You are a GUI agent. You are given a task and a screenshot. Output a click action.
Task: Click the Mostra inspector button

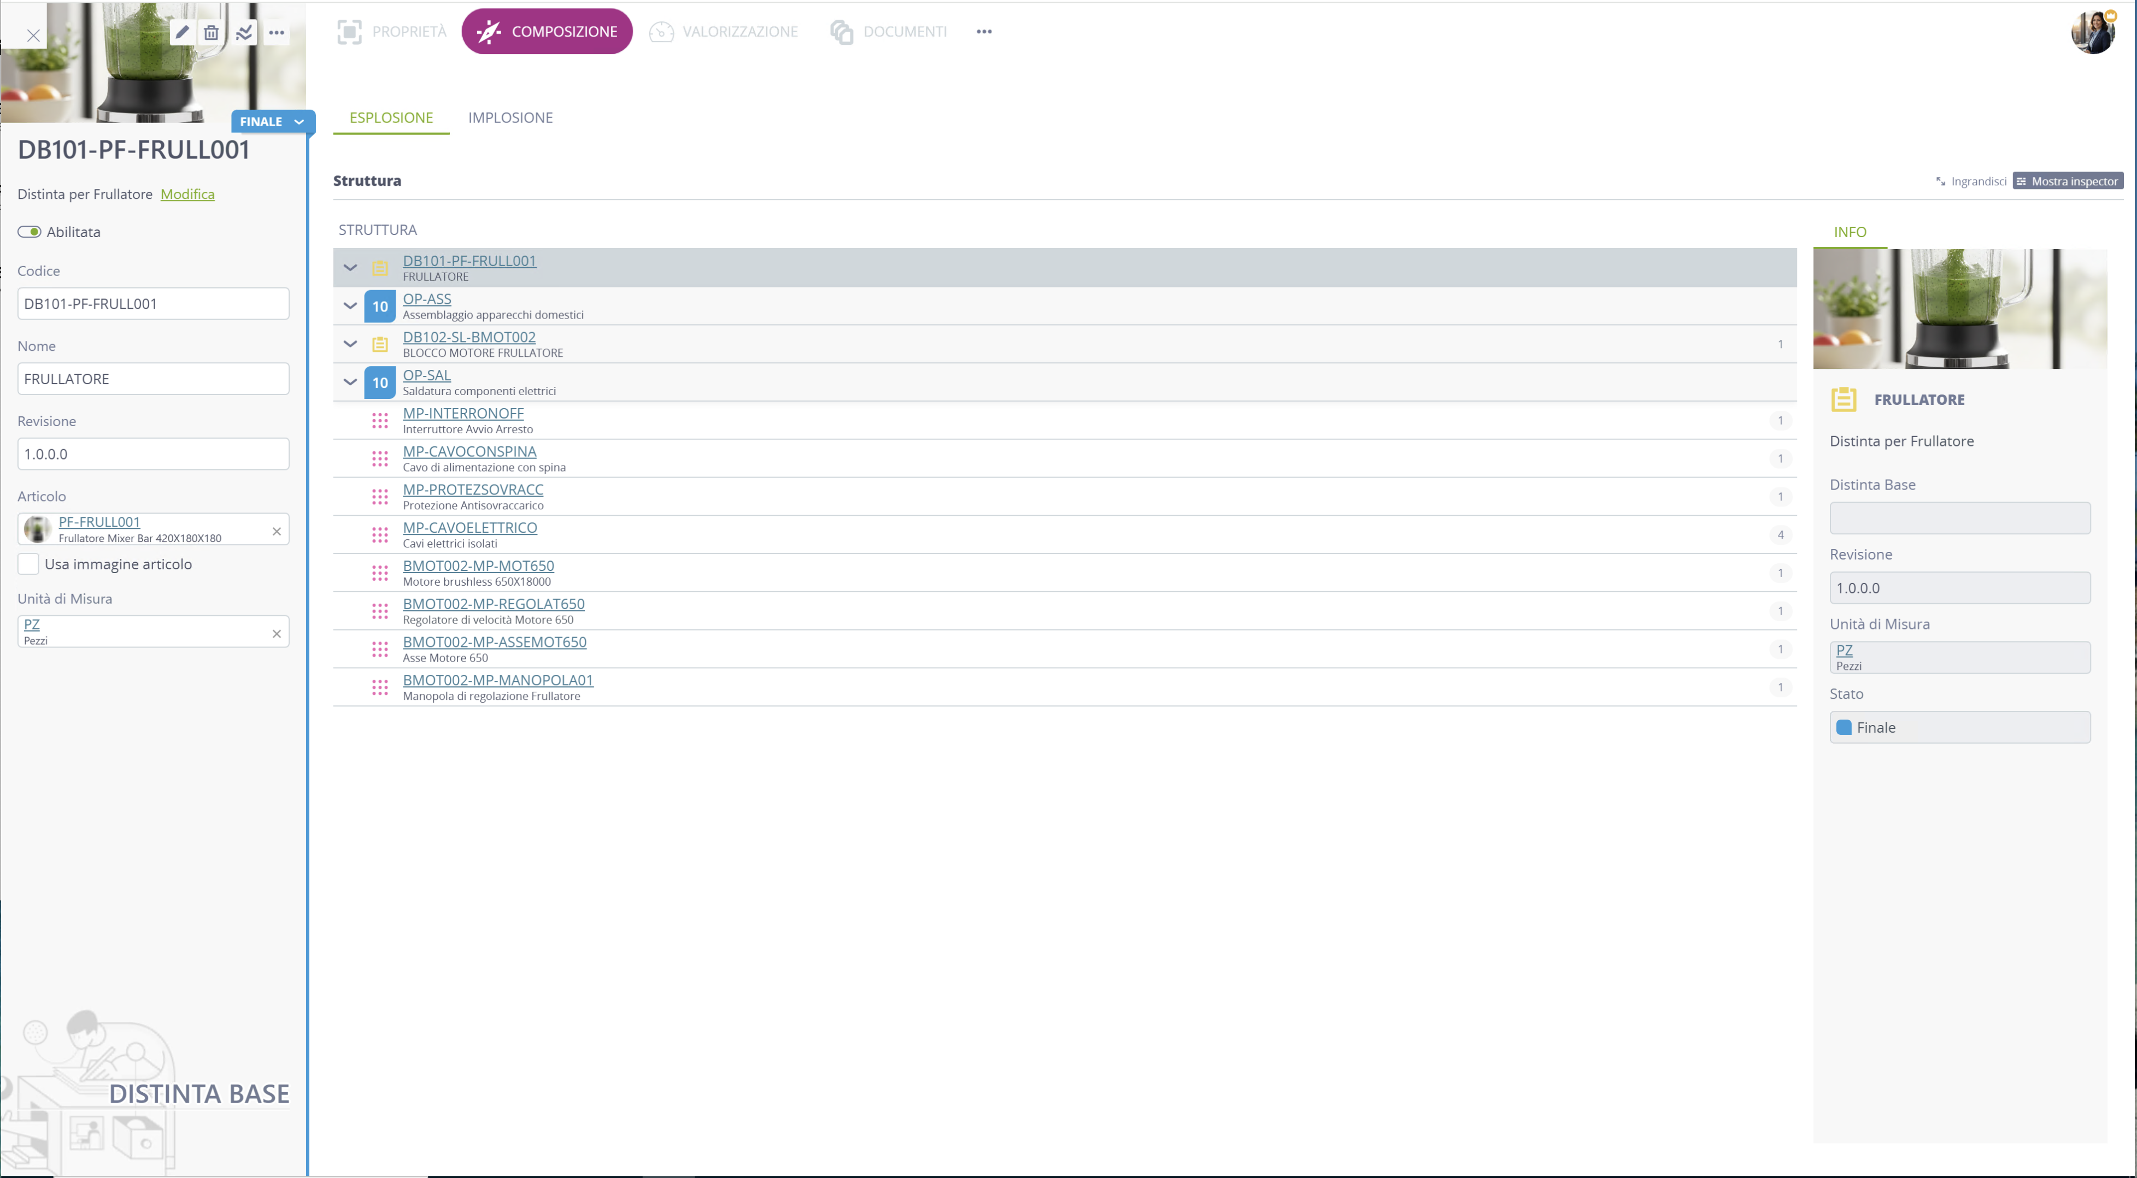point(2067,181)
